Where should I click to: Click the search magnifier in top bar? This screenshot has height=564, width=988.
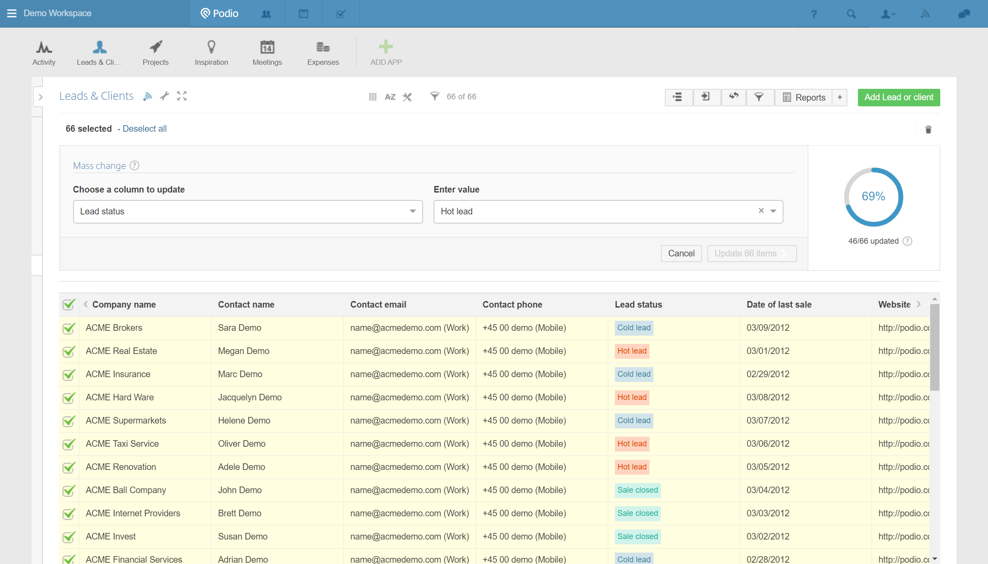click(851, 14)
